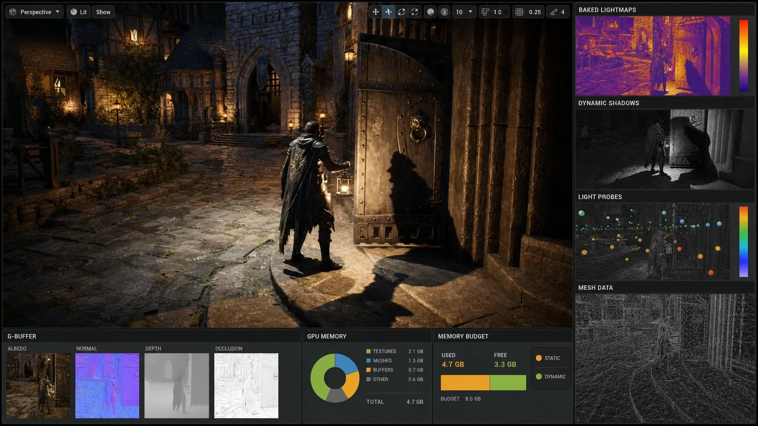This screenshot has width=758, height=426.
Task: Open the Occlusion G-Buffer thumbnail
Action: click(x=246, y=386)
